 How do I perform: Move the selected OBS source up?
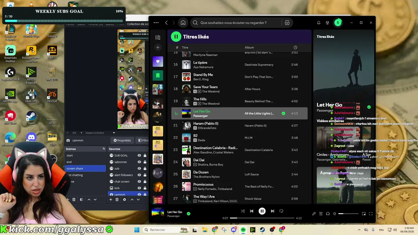pos(132,199)
